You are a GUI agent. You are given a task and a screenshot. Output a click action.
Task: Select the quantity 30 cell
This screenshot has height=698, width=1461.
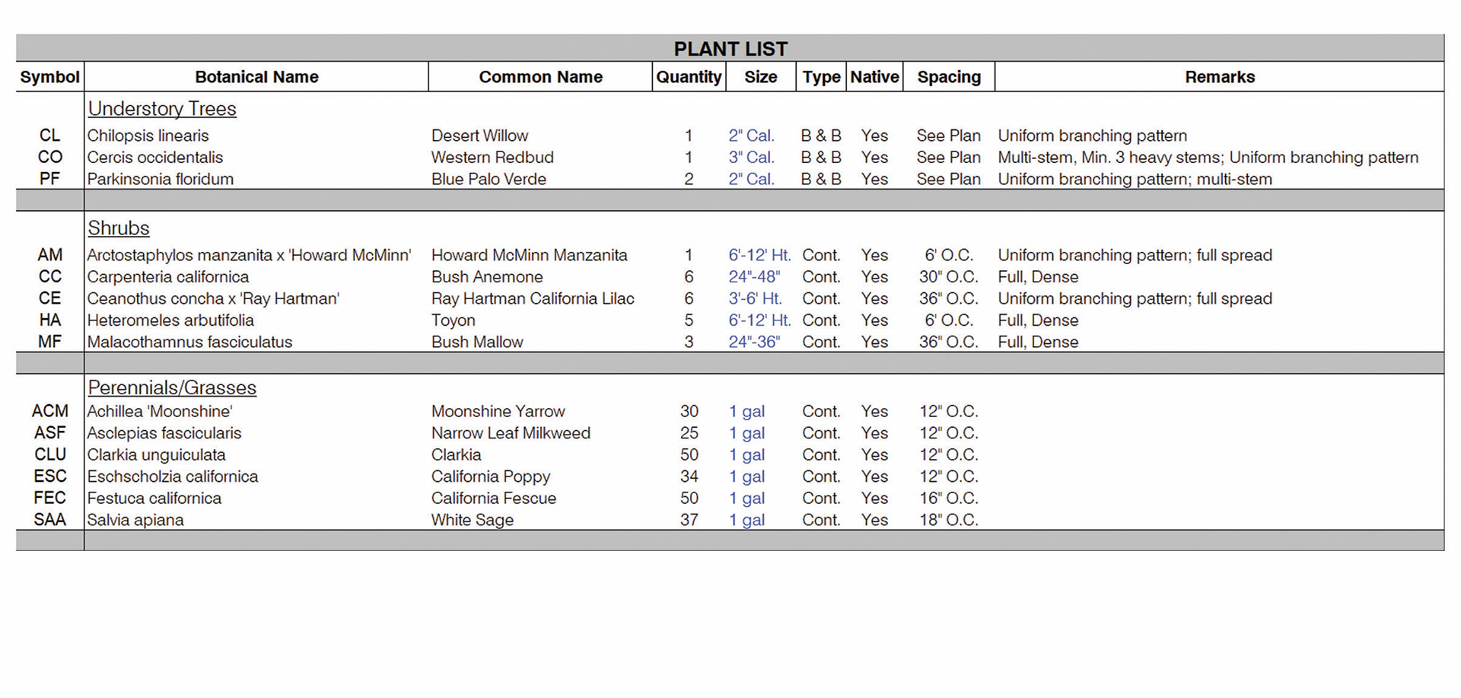(689, 411)
